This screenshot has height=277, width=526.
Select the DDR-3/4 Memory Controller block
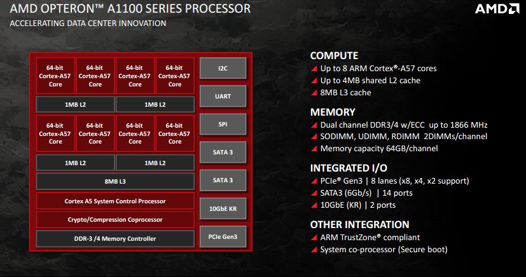click(x=115, y=239)
